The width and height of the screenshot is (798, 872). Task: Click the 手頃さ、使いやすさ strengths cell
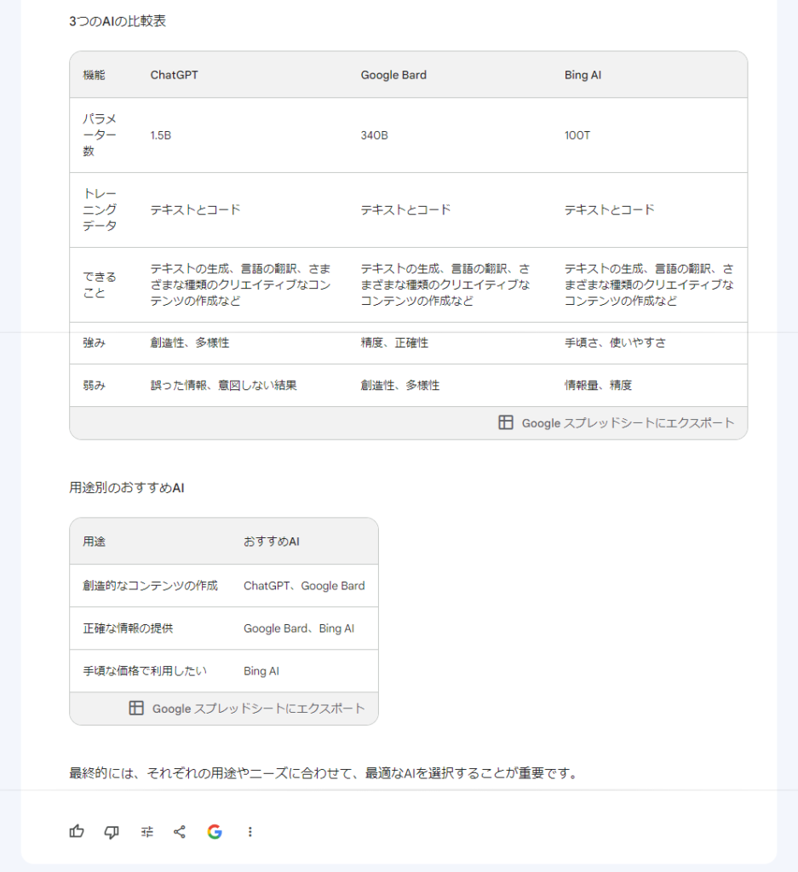tap(615, 342)
